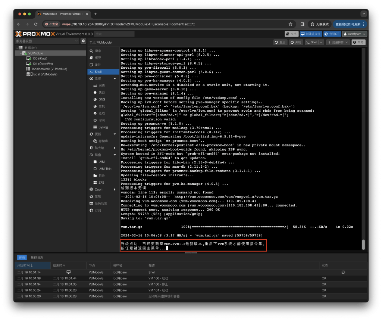Image resolution: width=382 pixels, height=320 pixels.
Task: Switch to the 集群日志 tab
Action: tap(37, 257)
